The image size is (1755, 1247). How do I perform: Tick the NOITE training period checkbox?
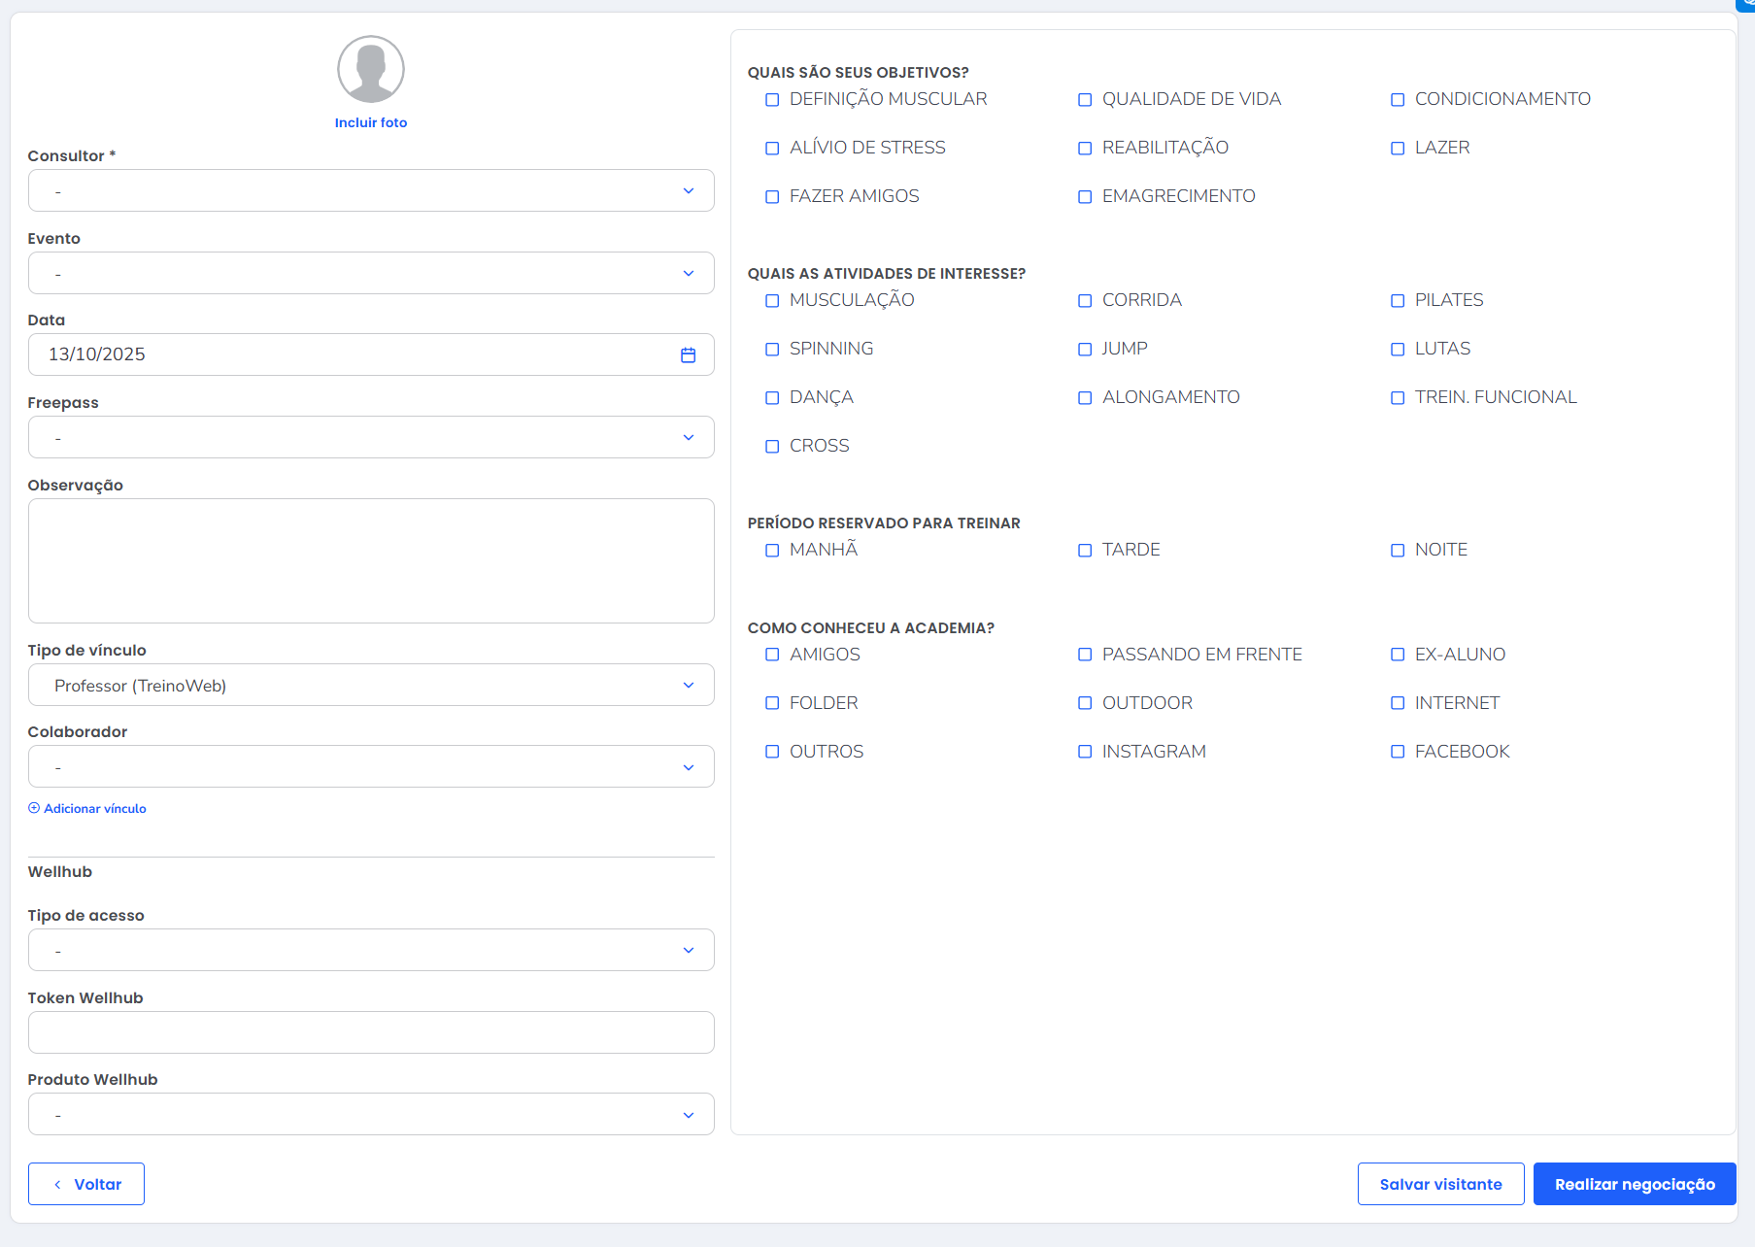1398,551
